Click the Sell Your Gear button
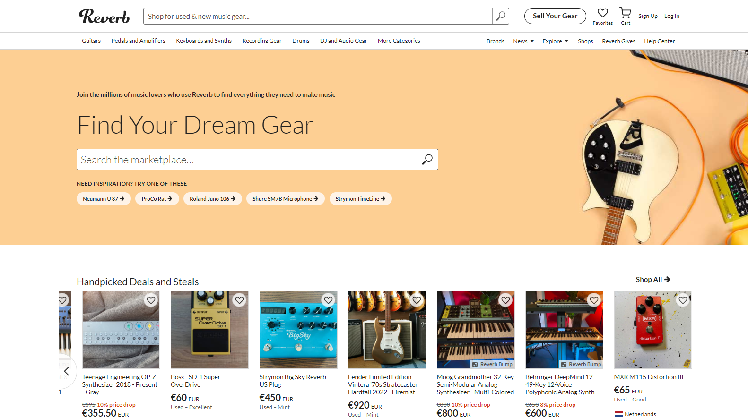Viewport: 748px width, 418px height. pos(555,16)
